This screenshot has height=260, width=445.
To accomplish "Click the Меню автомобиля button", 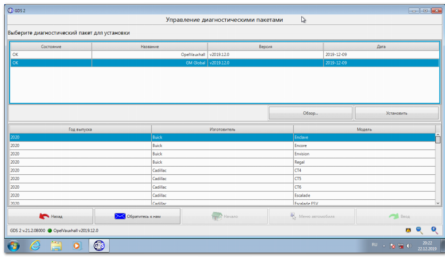I will tap(311, 216).
